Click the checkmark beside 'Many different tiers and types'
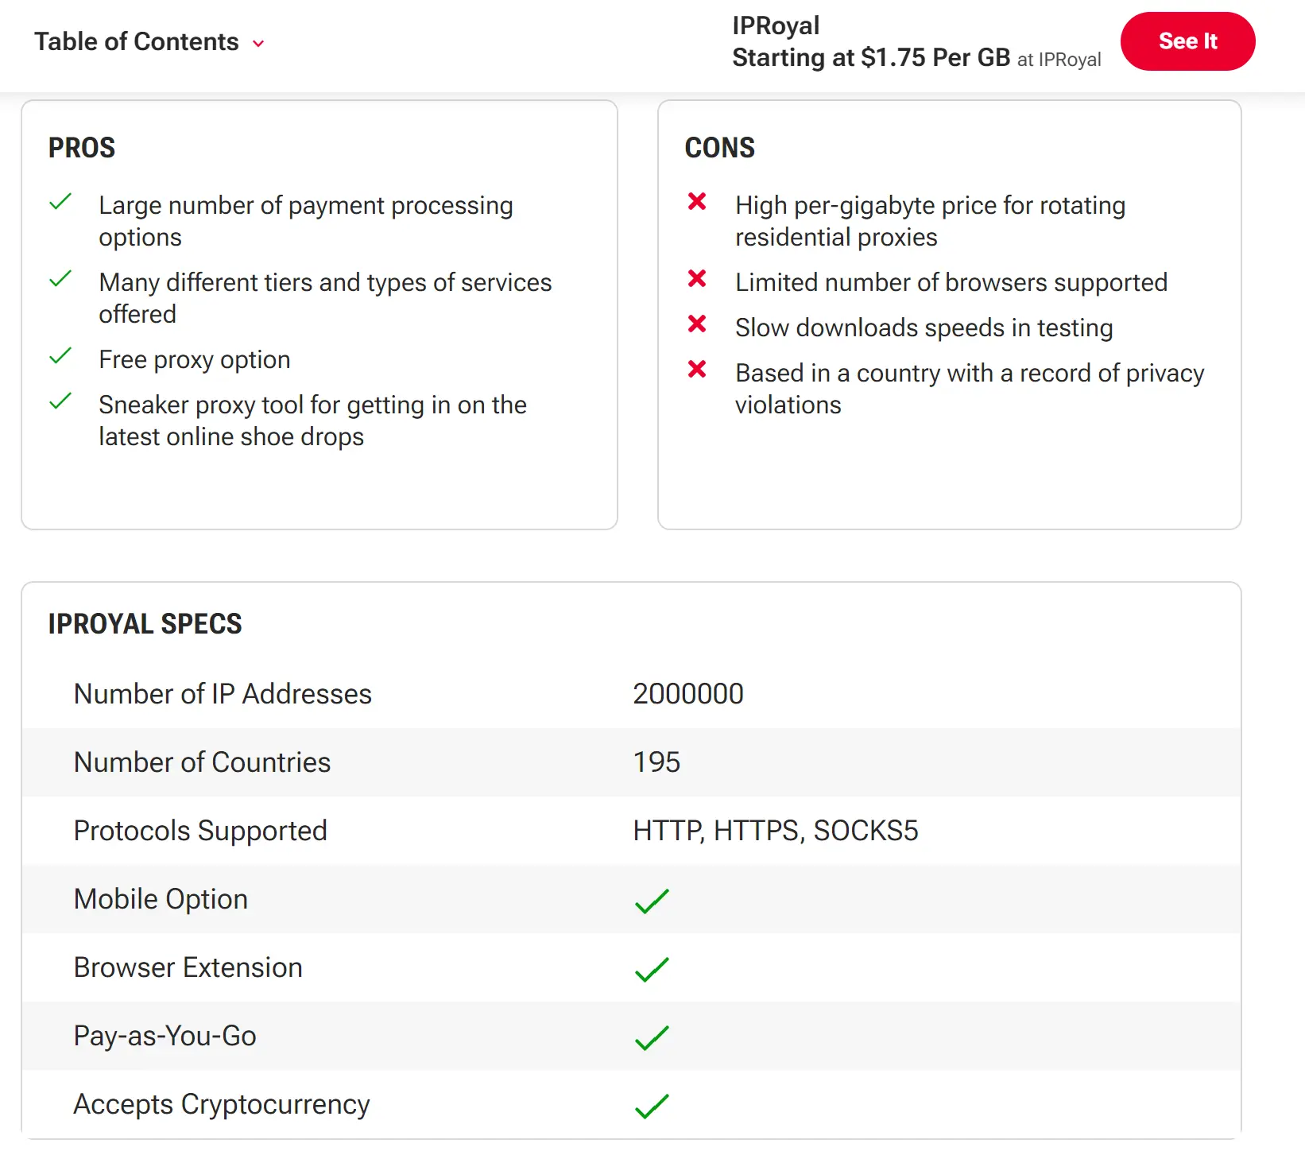The width and height of the screenshot is (1305, 1159). click(x=60, y=279)
